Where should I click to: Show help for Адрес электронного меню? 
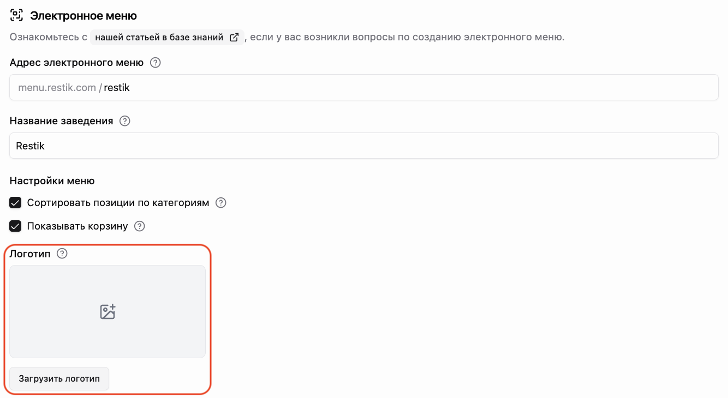[156, 63]
